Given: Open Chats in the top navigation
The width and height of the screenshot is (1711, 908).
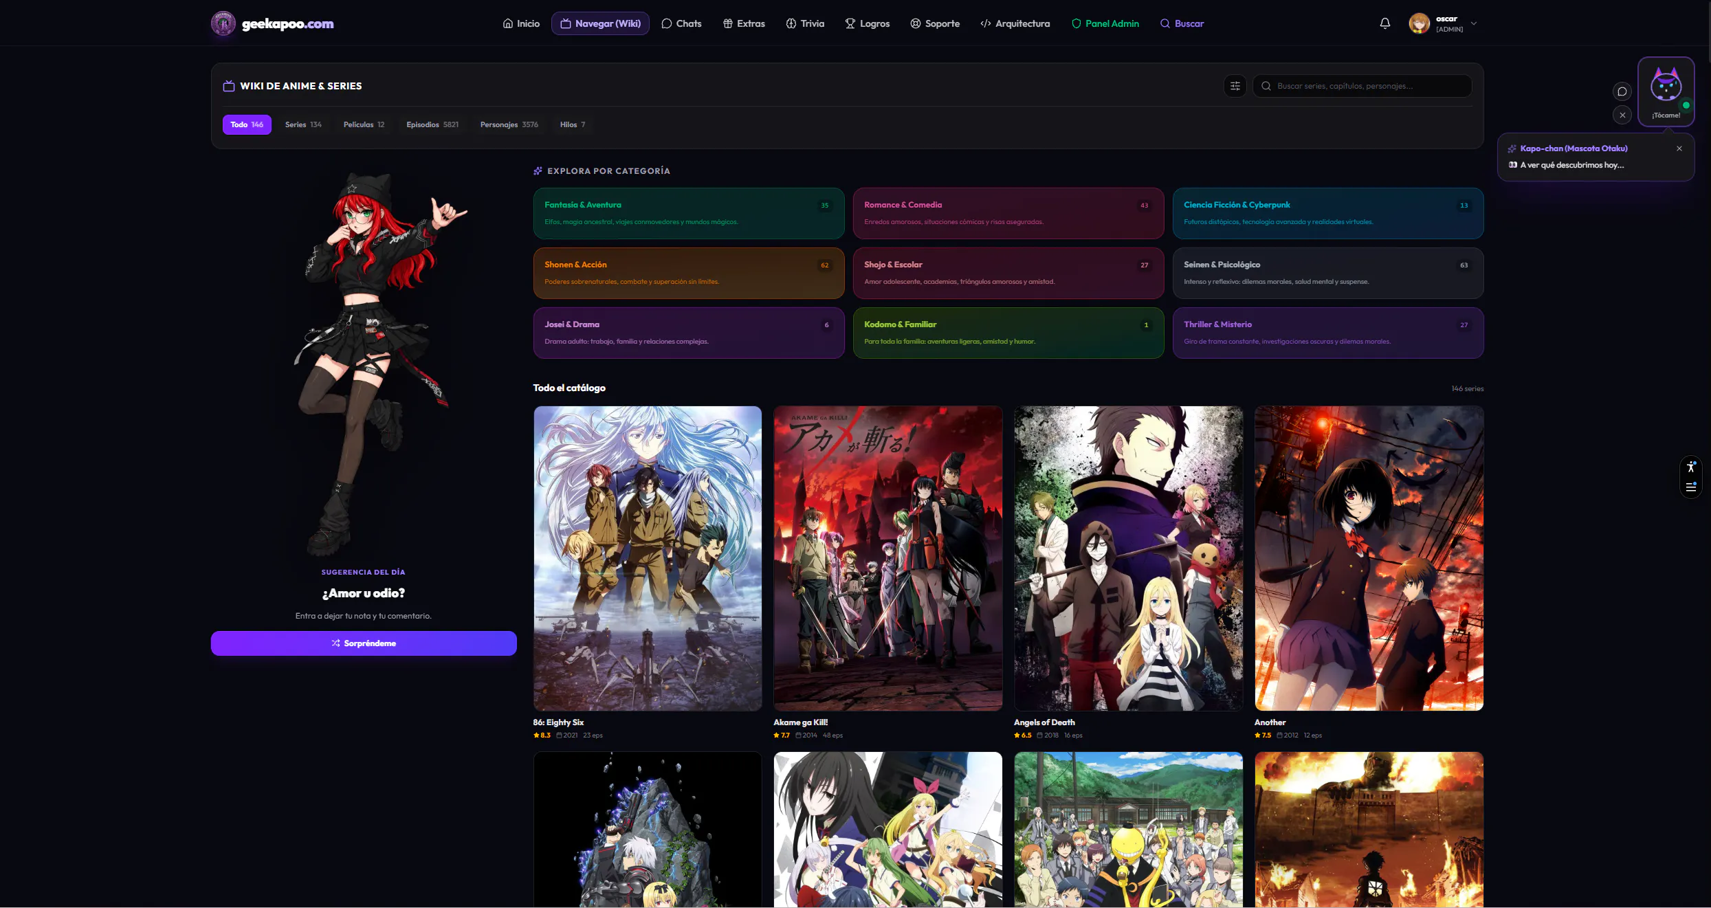Looking at the screenshot, I should point(681,23).
